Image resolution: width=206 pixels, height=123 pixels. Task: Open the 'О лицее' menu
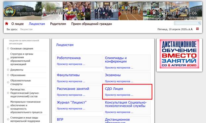click(x=18, y=24)
